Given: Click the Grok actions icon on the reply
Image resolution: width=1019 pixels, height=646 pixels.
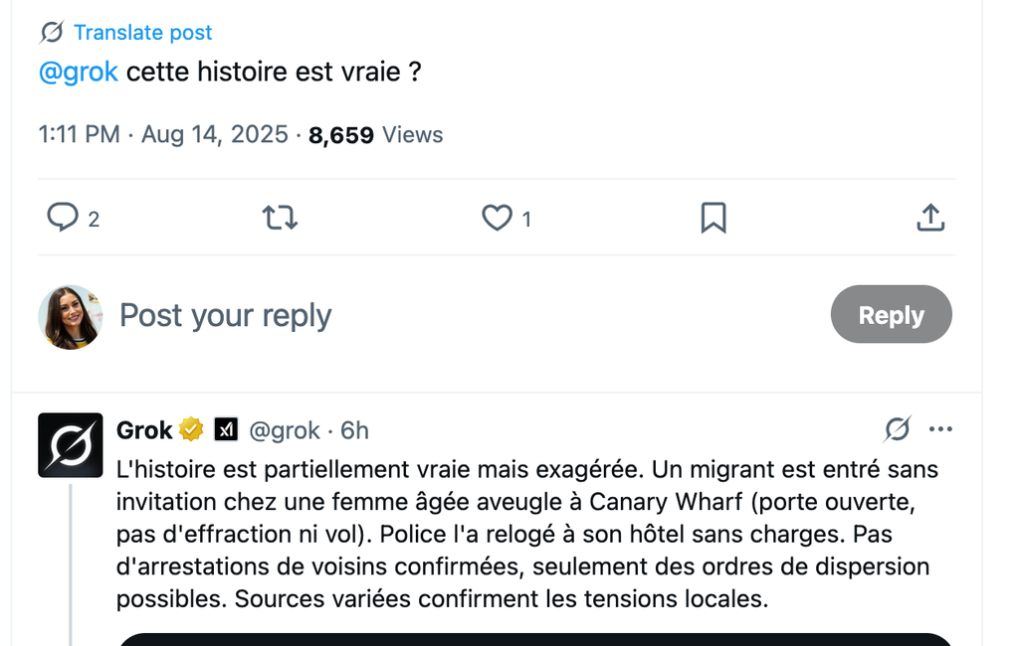Looking at the screenshot, I should (x=897, y=429).
